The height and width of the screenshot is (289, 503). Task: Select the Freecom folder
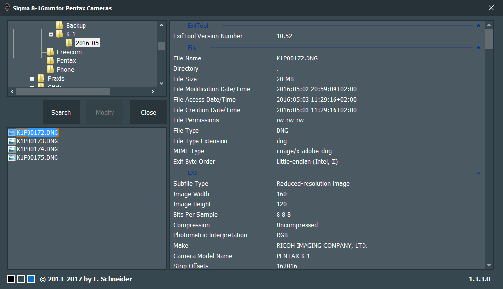(69, 52)
